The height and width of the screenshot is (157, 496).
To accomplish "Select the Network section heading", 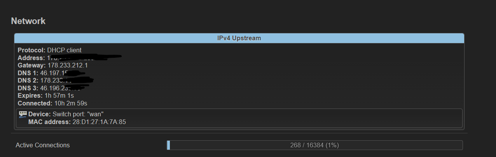I will (28, 21).
